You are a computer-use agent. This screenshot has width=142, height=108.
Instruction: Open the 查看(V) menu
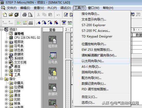coord(39,8)
